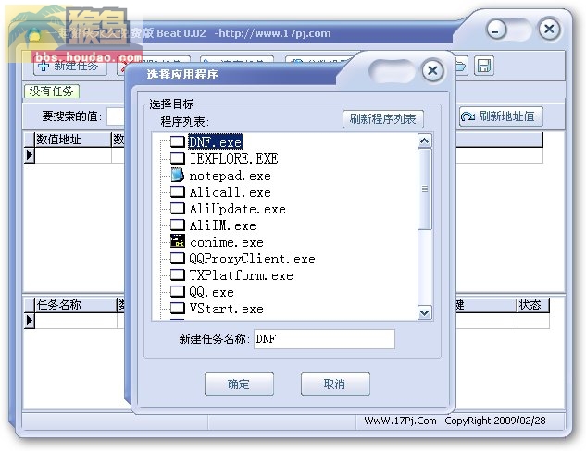586x451 pixels.
Task: Click the QQ.exe window icon
Action: pos(178,291)
